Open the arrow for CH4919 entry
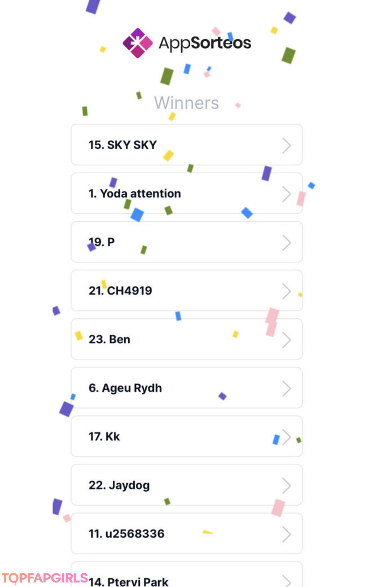The width and height of the screenshot is (378, 587). click(287, 291)
